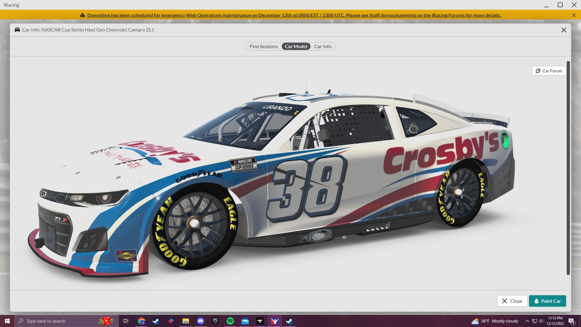Screen dimensions: 581x327
Task: Switch to the Car Info tab
Action: pyautogui.click(x=322, y=46)
